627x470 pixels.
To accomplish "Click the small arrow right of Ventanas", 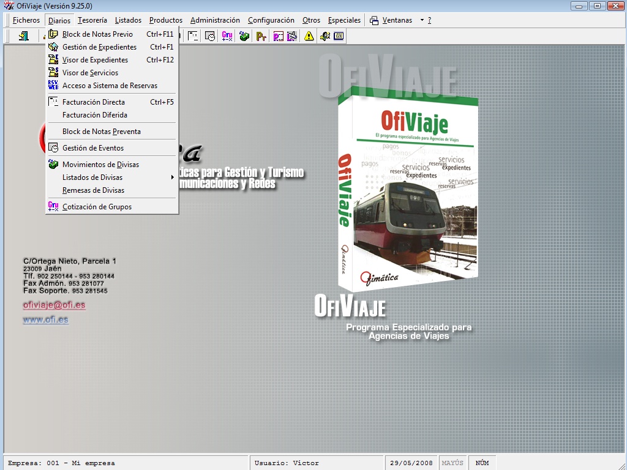I will coord(422,20).
